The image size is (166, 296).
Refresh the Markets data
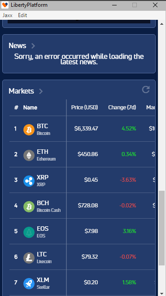pyautogui.click(x=146, y=90)
